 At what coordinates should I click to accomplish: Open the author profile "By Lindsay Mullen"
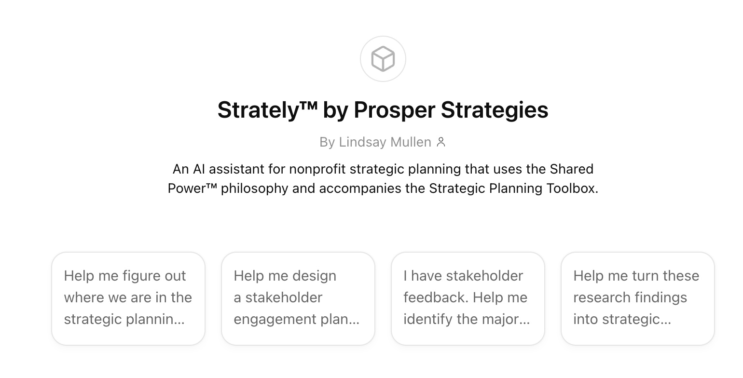click(375, 142)
